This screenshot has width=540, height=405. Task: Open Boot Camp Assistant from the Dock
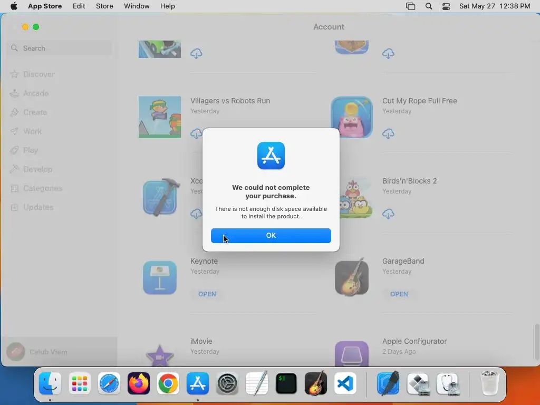coord(418,383)
